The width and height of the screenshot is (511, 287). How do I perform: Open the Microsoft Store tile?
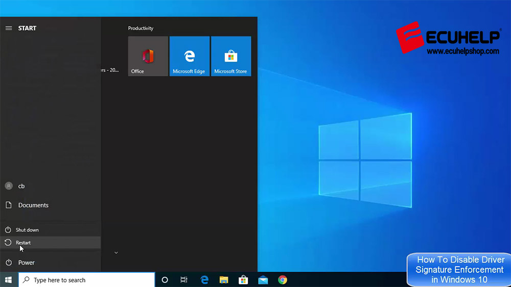231,56
